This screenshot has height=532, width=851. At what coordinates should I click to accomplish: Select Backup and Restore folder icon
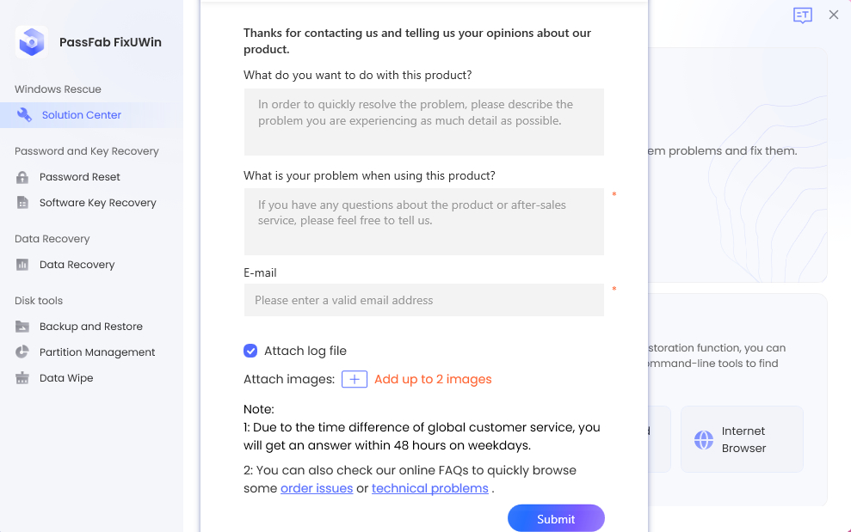[x=22, y=327]
